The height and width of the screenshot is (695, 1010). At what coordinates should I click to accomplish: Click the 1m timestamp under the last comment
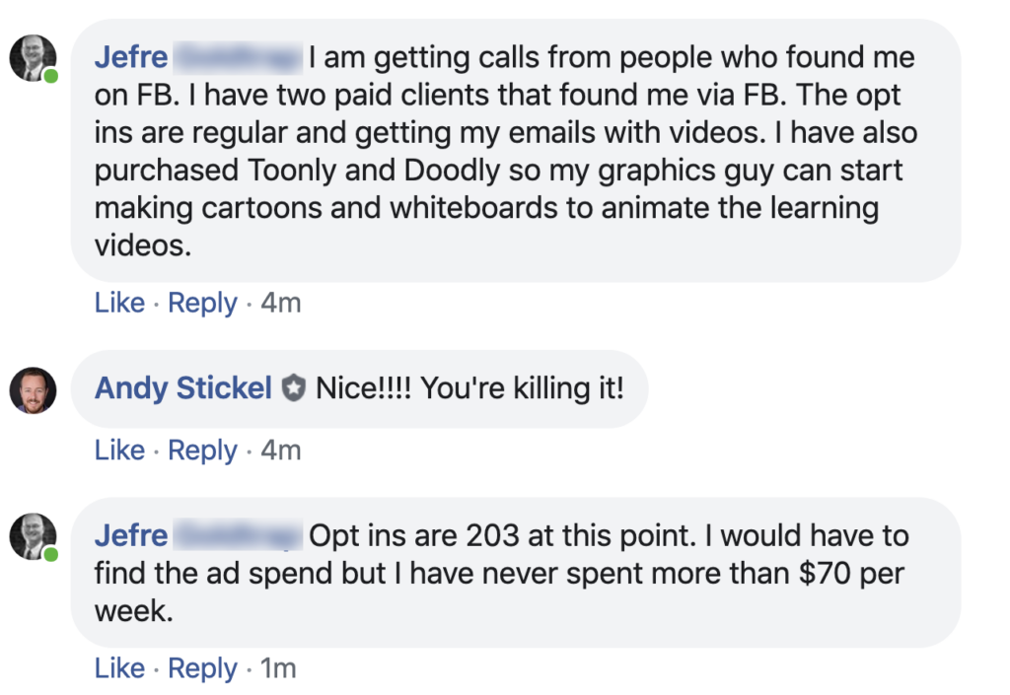278,668
